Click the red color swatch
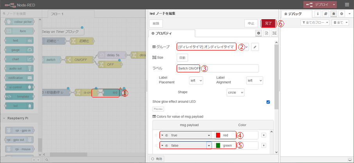 218,135
